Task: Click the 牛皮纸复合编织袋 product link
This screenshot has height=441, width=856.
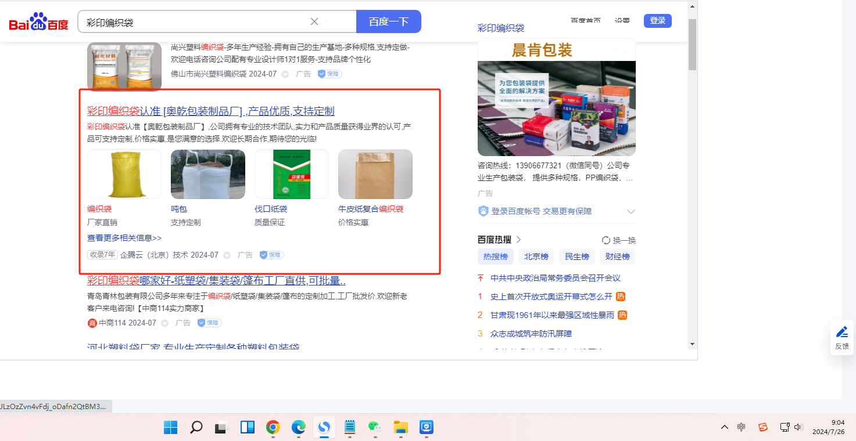Action: [x=371, y=209]
